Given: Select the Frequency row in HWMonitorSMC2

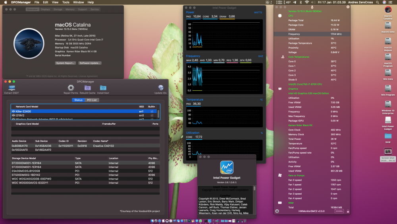Looking at the screenshot, I should (312, 34).
